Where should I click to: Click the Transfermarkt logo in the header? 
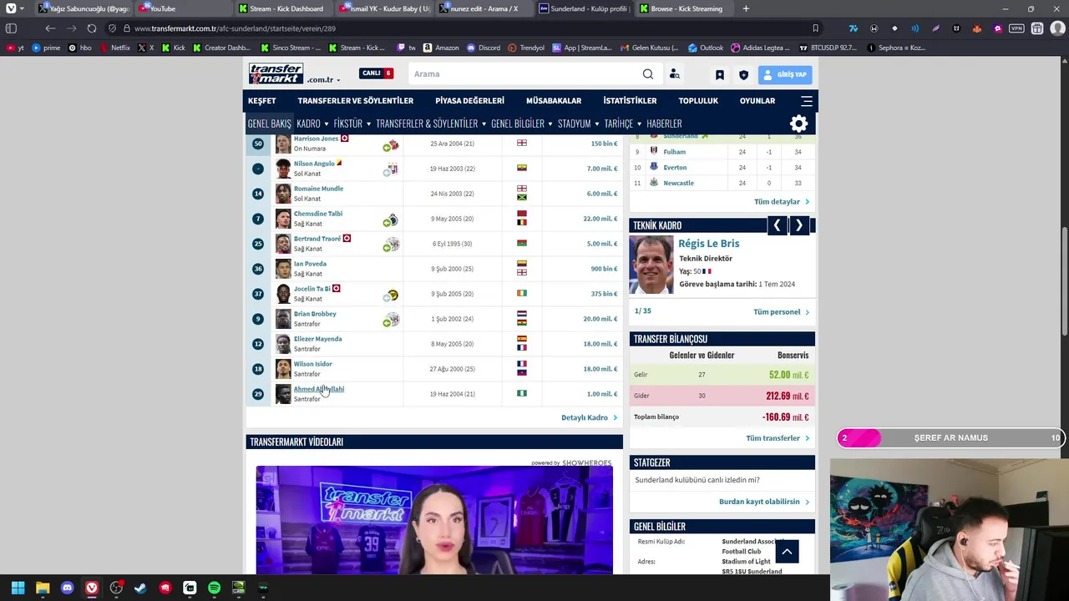coord(276,73)
